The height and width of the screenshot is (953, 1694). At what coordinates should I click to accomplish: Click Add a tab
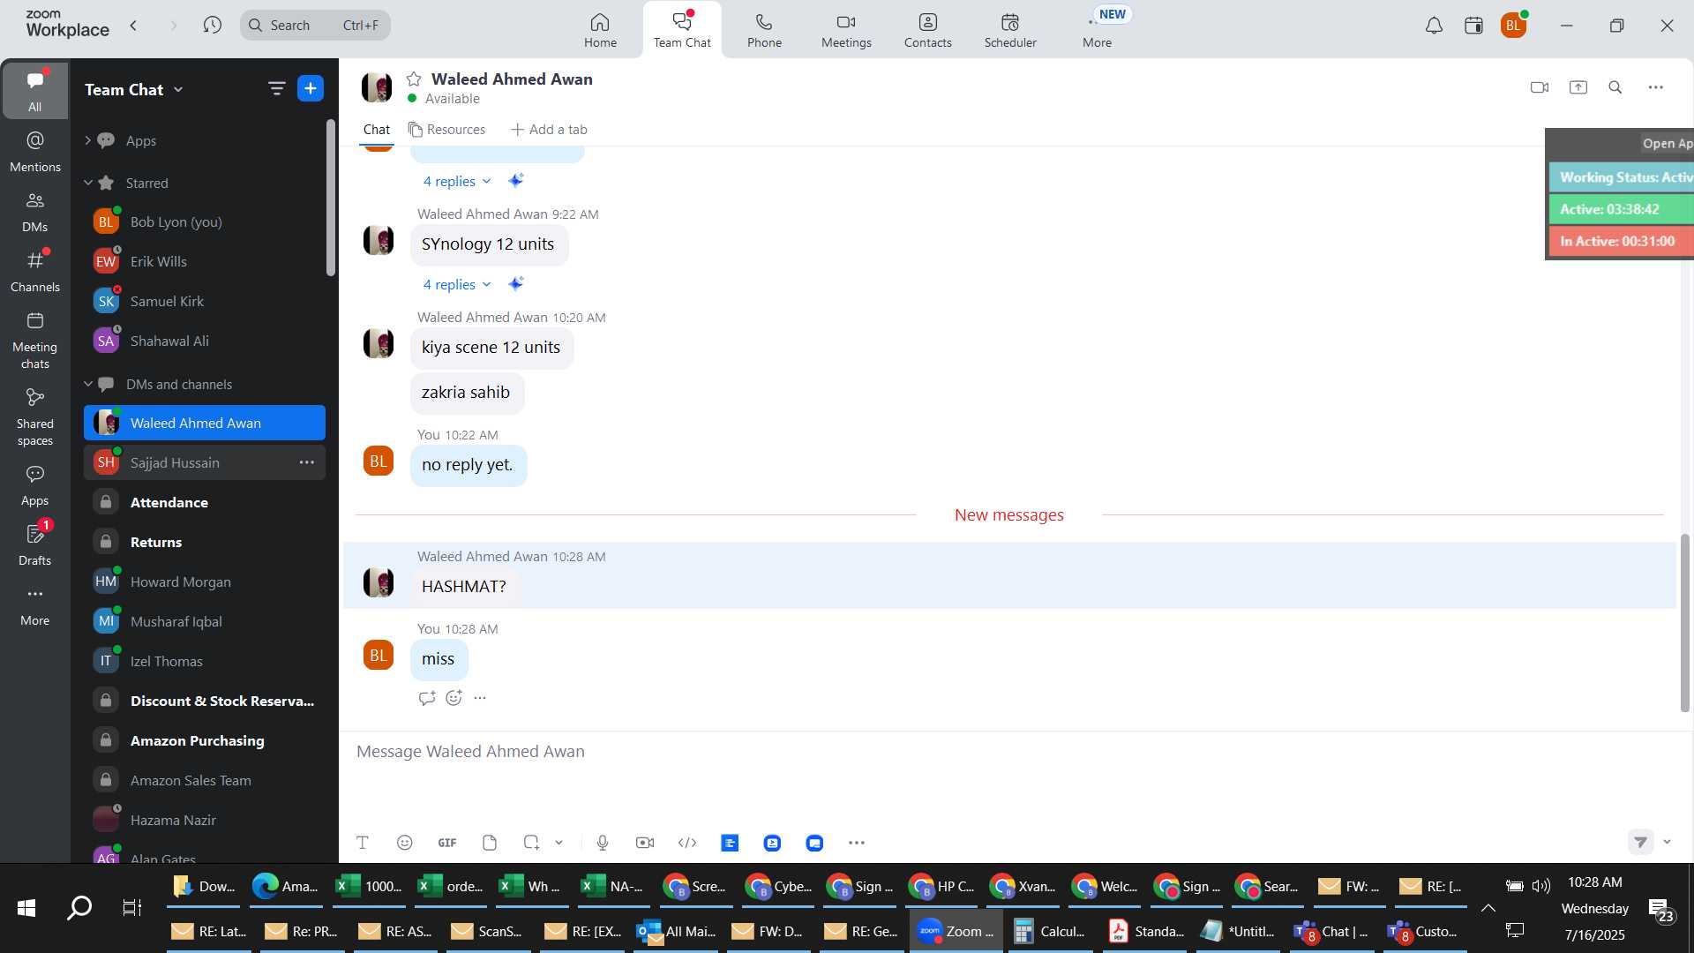(549, 130)
